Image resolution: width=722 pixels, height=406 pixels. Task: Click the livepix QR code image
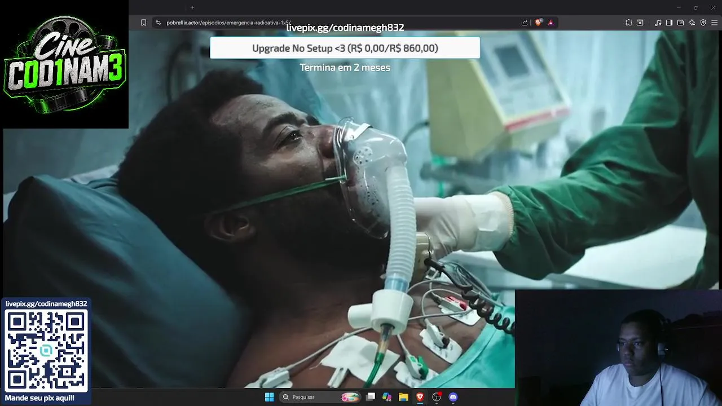[x=47, y=350]
